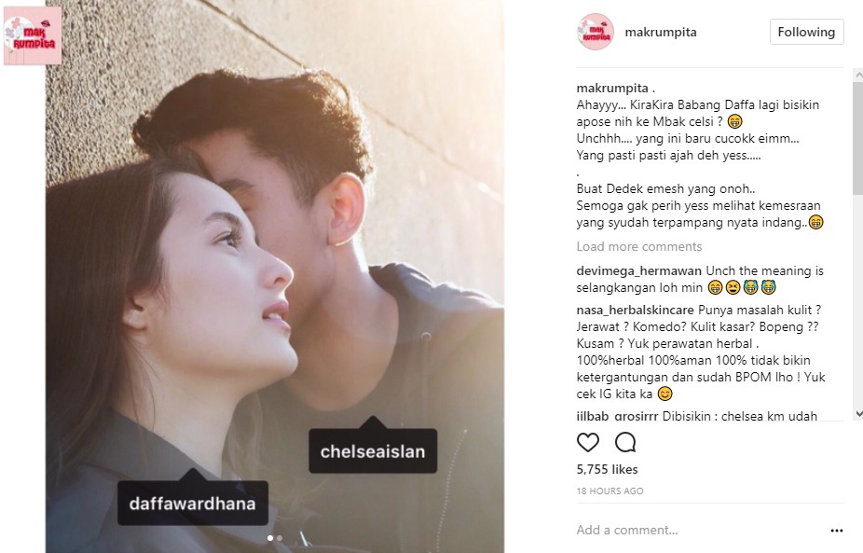863x553 pixels.
Task: Open makrumpita profile picture avatar
Action: [596, 32]
